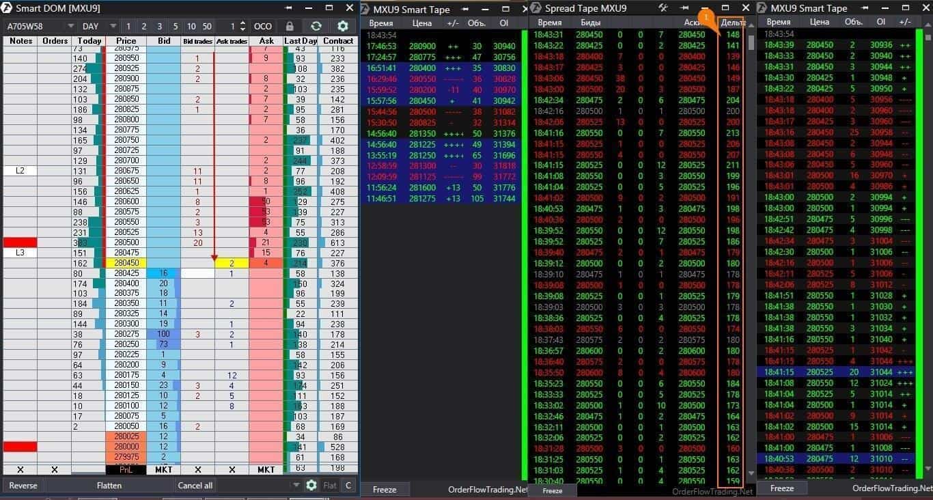
Task: Click the Дельта column header
Action: point(733,23)
